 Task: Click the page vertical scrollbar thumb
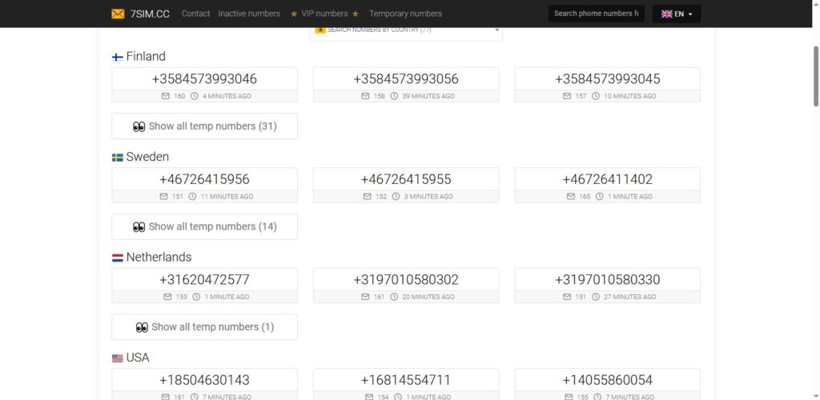coord(815,76)
